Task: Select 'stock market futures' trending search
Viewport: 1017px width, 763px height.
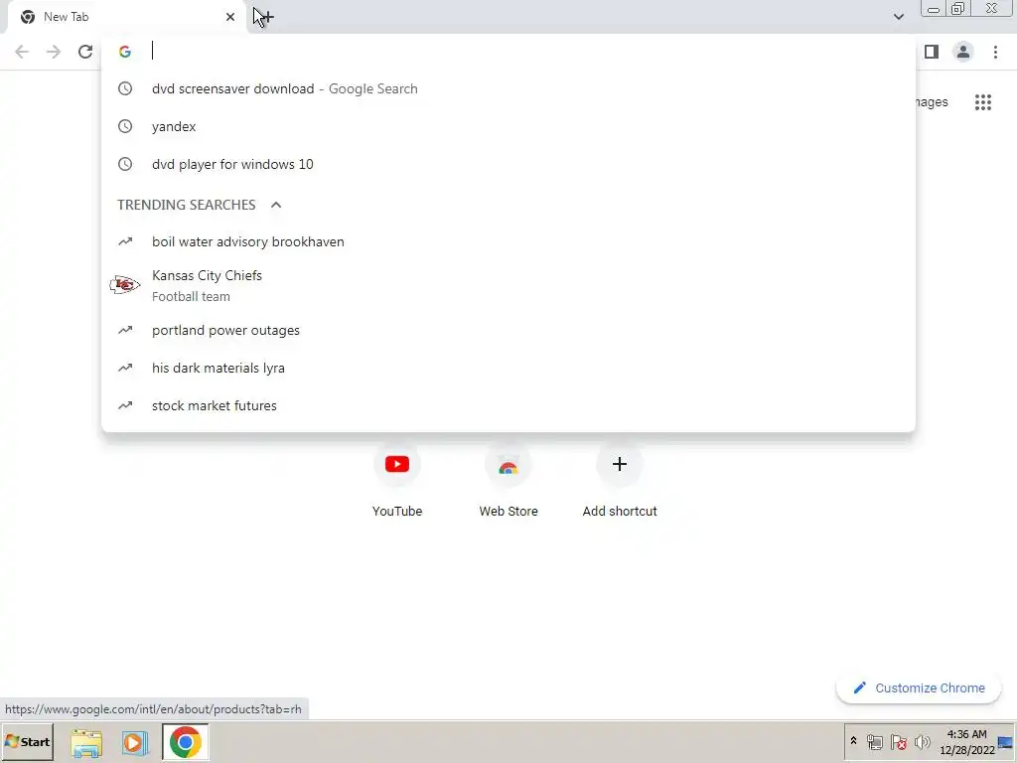Action: pyautogui.click(x=508, y=405)
